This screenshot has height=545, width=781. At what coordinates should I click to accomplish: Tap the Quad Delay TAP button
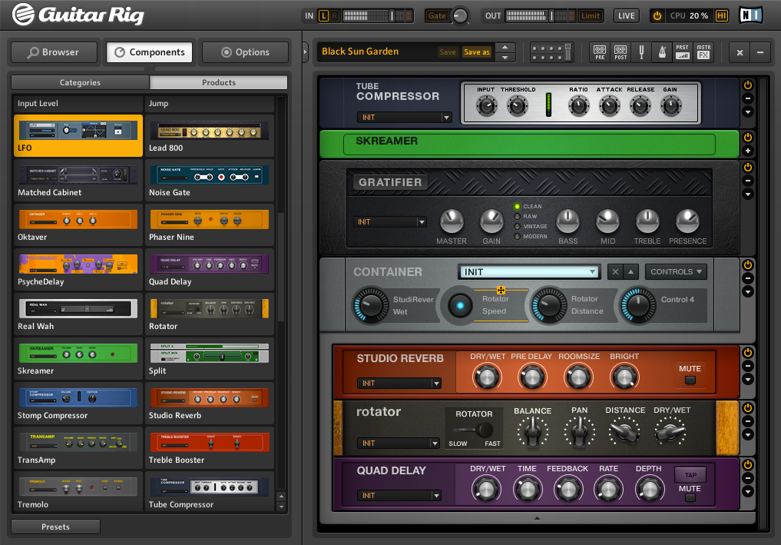click(x=690, y=475)
